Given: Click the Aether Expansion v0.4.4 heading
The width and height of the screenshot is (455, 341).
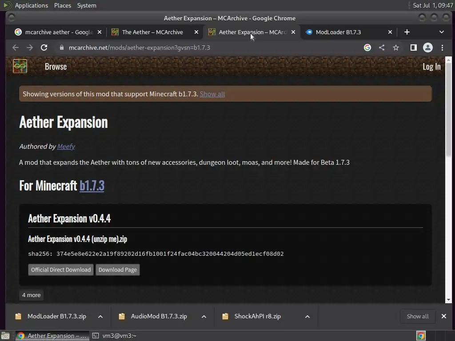Looking at the screenshot, I should [69, 218].
